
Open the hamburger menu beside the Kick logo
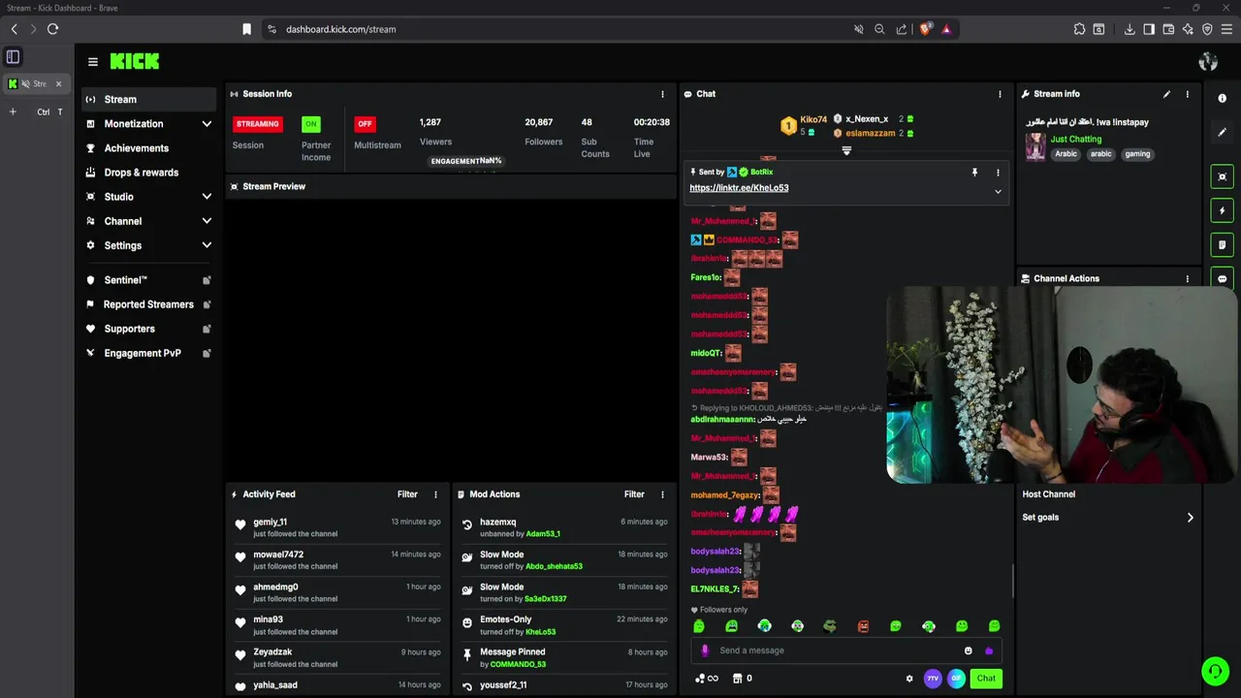(93, 61)
